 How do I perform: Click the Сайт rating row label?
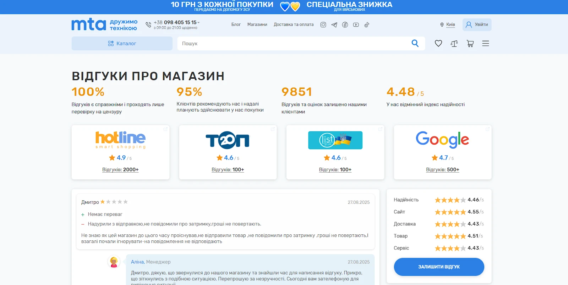[399, 212]
